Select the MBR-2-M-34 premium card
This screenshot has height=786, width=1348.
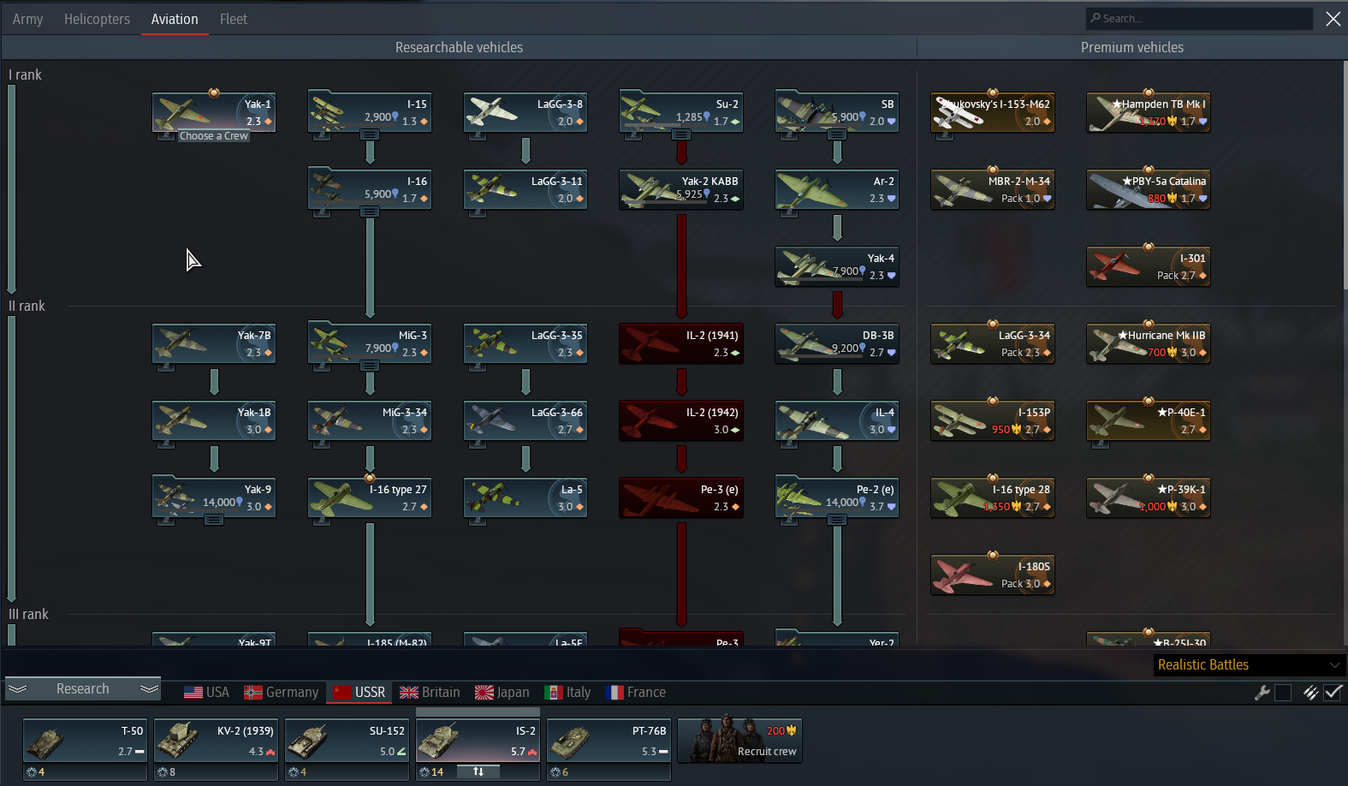pyautogui.click(x=993, y=189)
